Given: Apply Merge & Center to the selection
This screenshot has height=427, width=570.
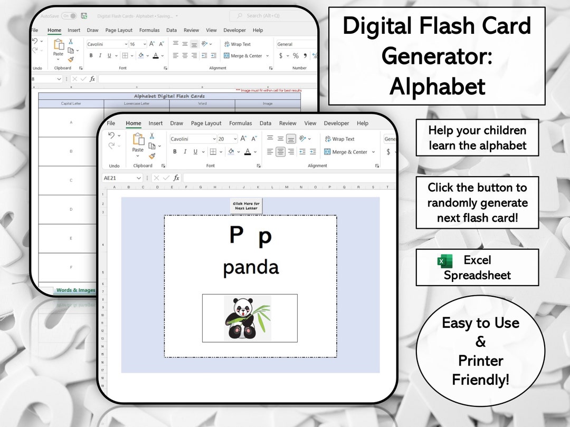Looking at the screenshot, I should coord(343,152).
